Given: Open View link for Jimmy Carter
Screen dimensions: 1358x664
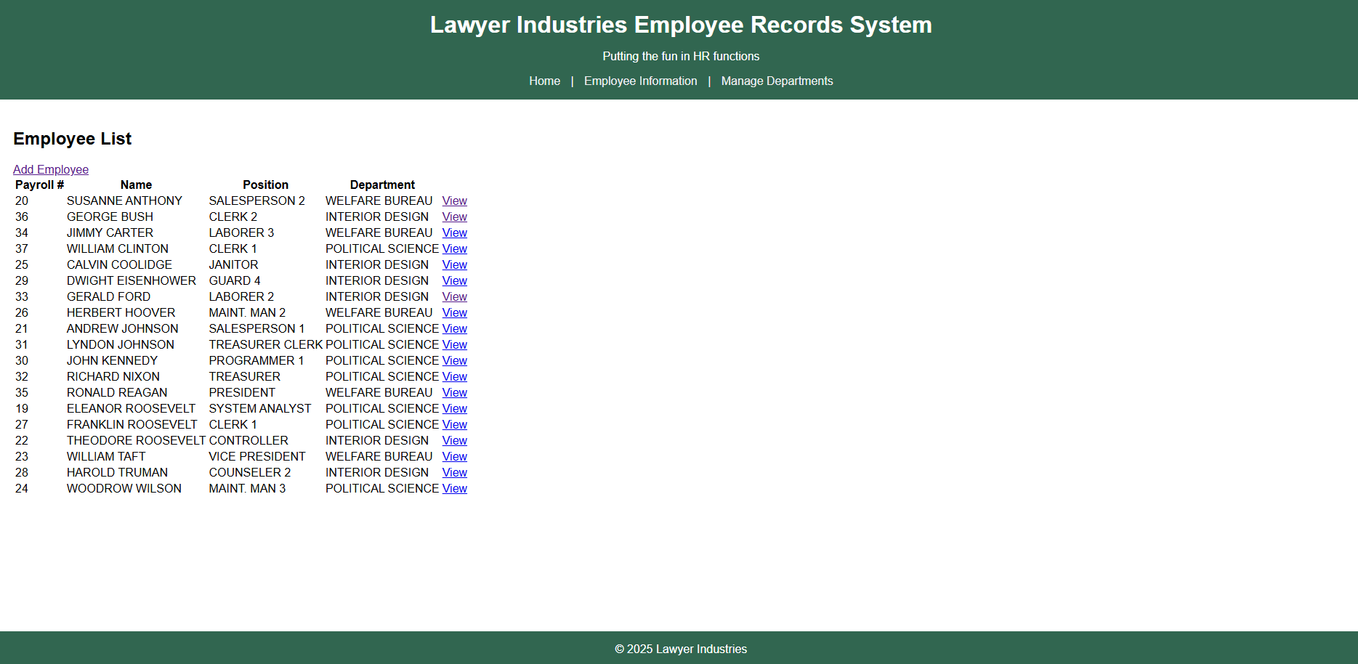Looking at the screenshot, I should [x=454, y=232].
